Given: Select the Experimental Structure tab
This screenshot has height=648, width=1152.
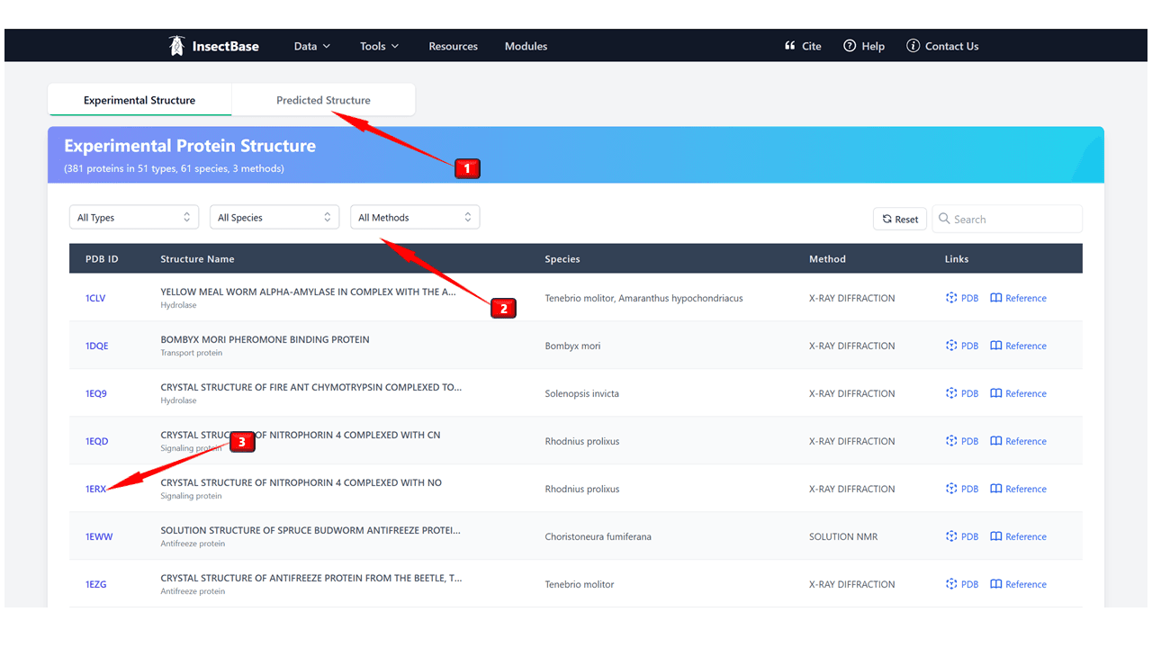Looking at the screenshot, I should coord(139,100).
